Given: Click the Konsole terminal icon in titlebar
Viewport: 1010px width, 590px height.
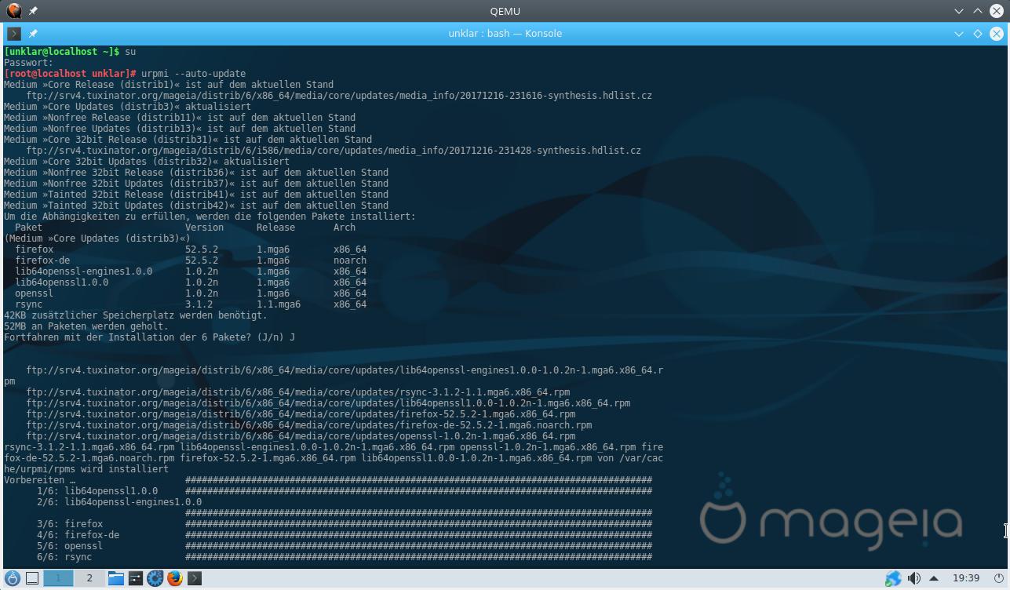Looking at the screenshot, I should [13, 34].
